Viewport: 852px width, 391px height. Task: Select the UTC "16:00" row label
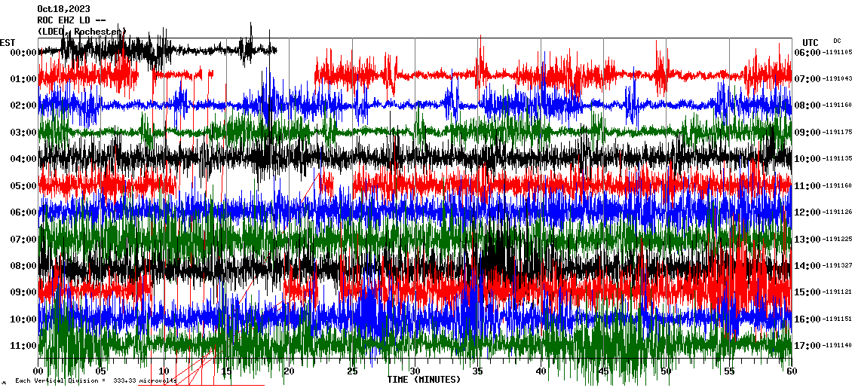coord(808,319)
